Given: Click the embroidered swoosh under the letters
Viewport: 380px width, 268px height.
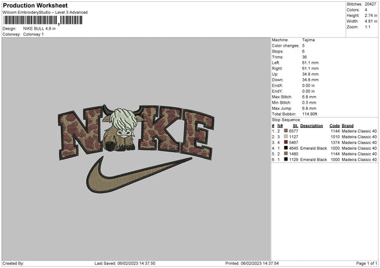Looking at the screenshot, I should 139,174.
